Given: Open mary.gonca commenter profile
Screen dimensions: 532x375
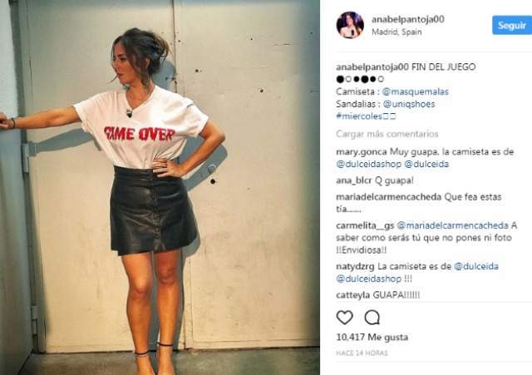Looking at the screenshot, I should (362, 151).
